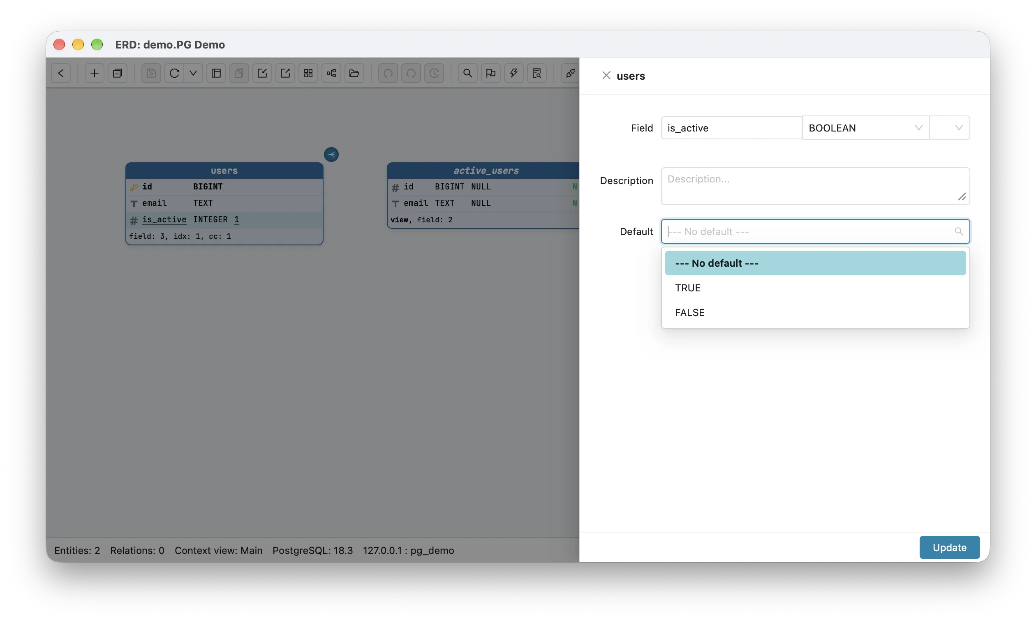
Task: Click the flags bookmark icon
Action: click(x=490, y=73)
